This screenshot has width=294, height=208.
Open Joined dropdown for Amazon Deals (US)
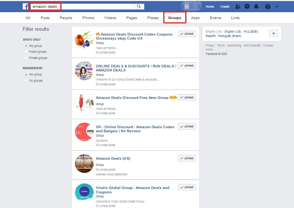coord(187,158)
